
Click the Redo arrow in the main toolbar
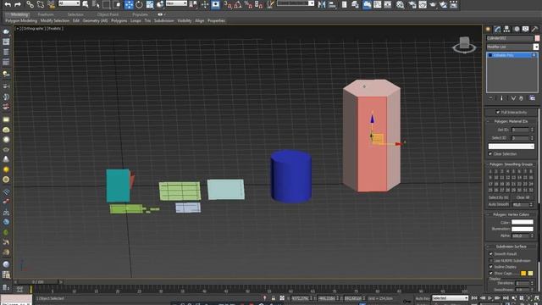coord(18,4)
